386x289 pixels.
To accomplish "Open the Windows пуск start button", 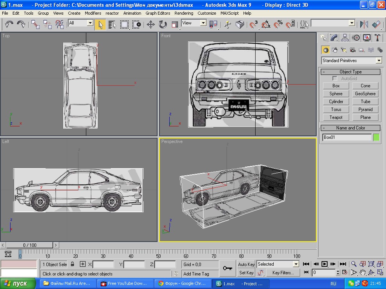I will click(18, 284).
